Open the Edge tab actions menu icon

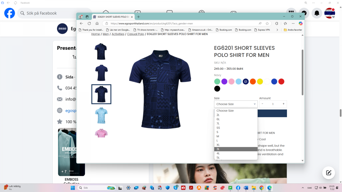click(87, 17)
